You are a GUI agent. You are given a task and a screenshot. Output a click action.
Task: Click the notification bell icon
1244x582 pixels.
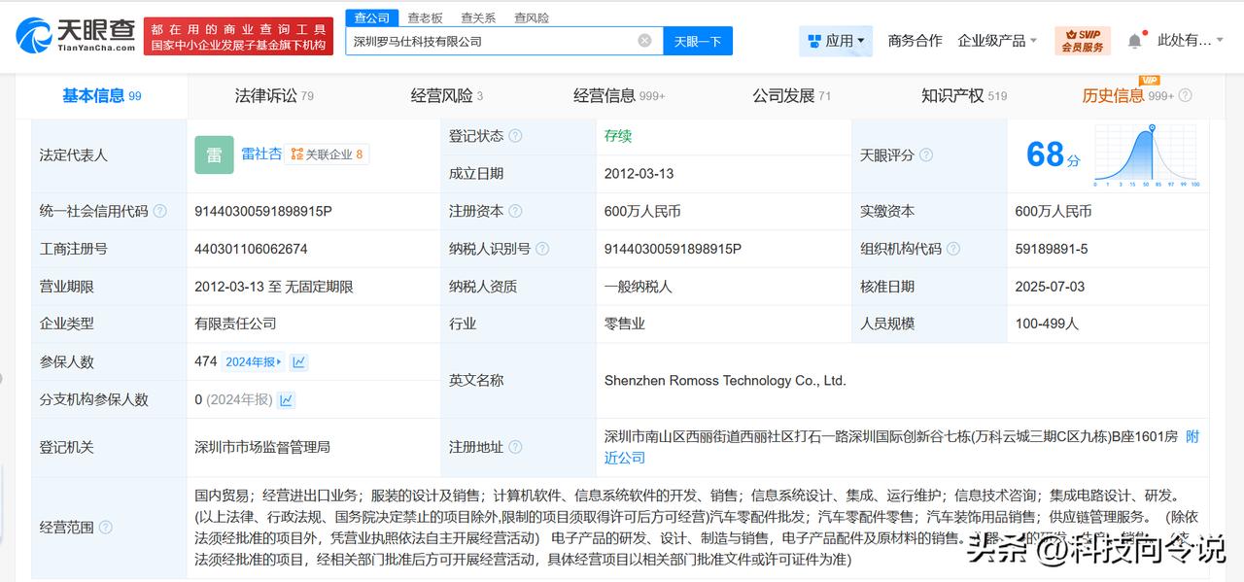click(1134, 41)
